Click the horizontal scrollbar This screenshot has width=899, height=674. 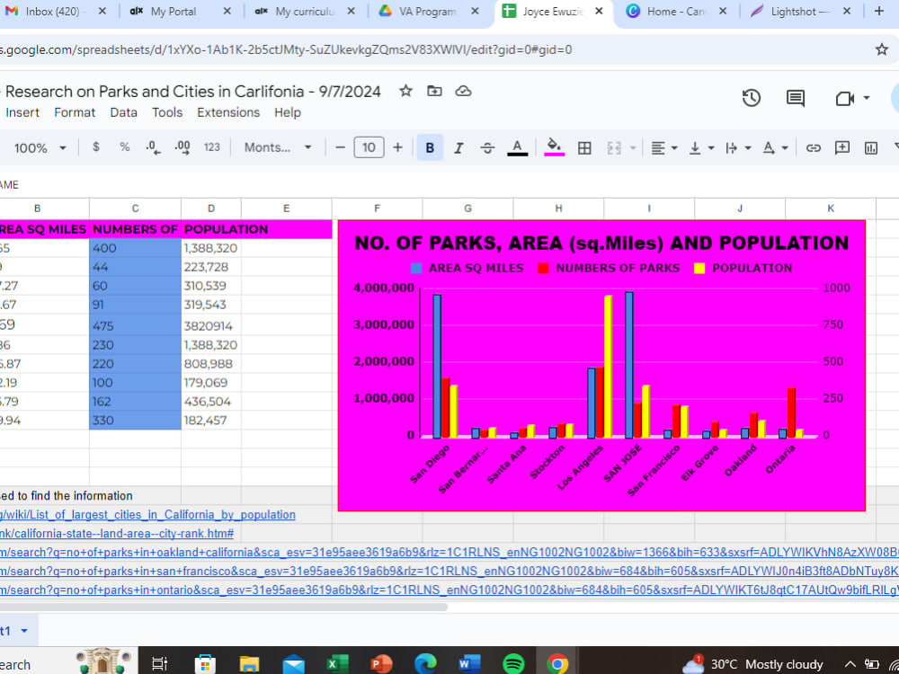pos(224,607)
